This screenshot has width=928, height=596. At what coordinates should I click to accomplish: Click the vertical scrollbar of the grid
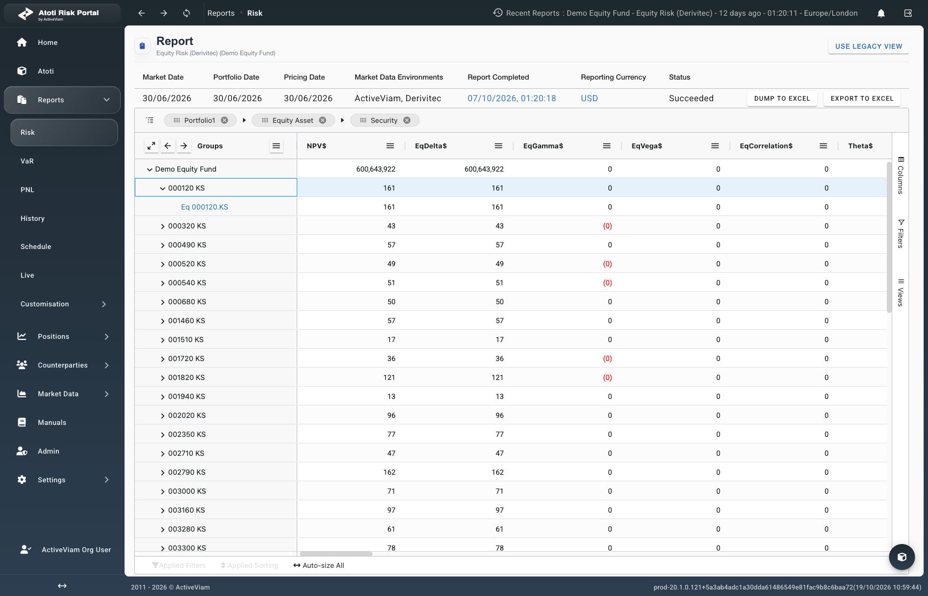tap(889, 237)
